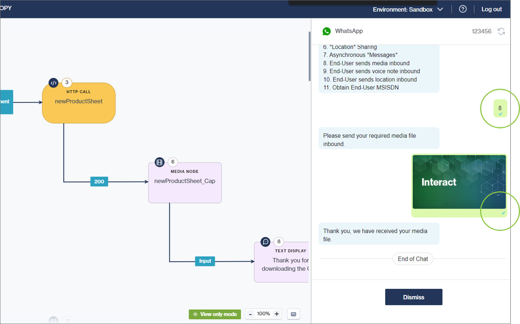
Task: Click the HTTP Call code icon
Action: click(x=53, y=83)
